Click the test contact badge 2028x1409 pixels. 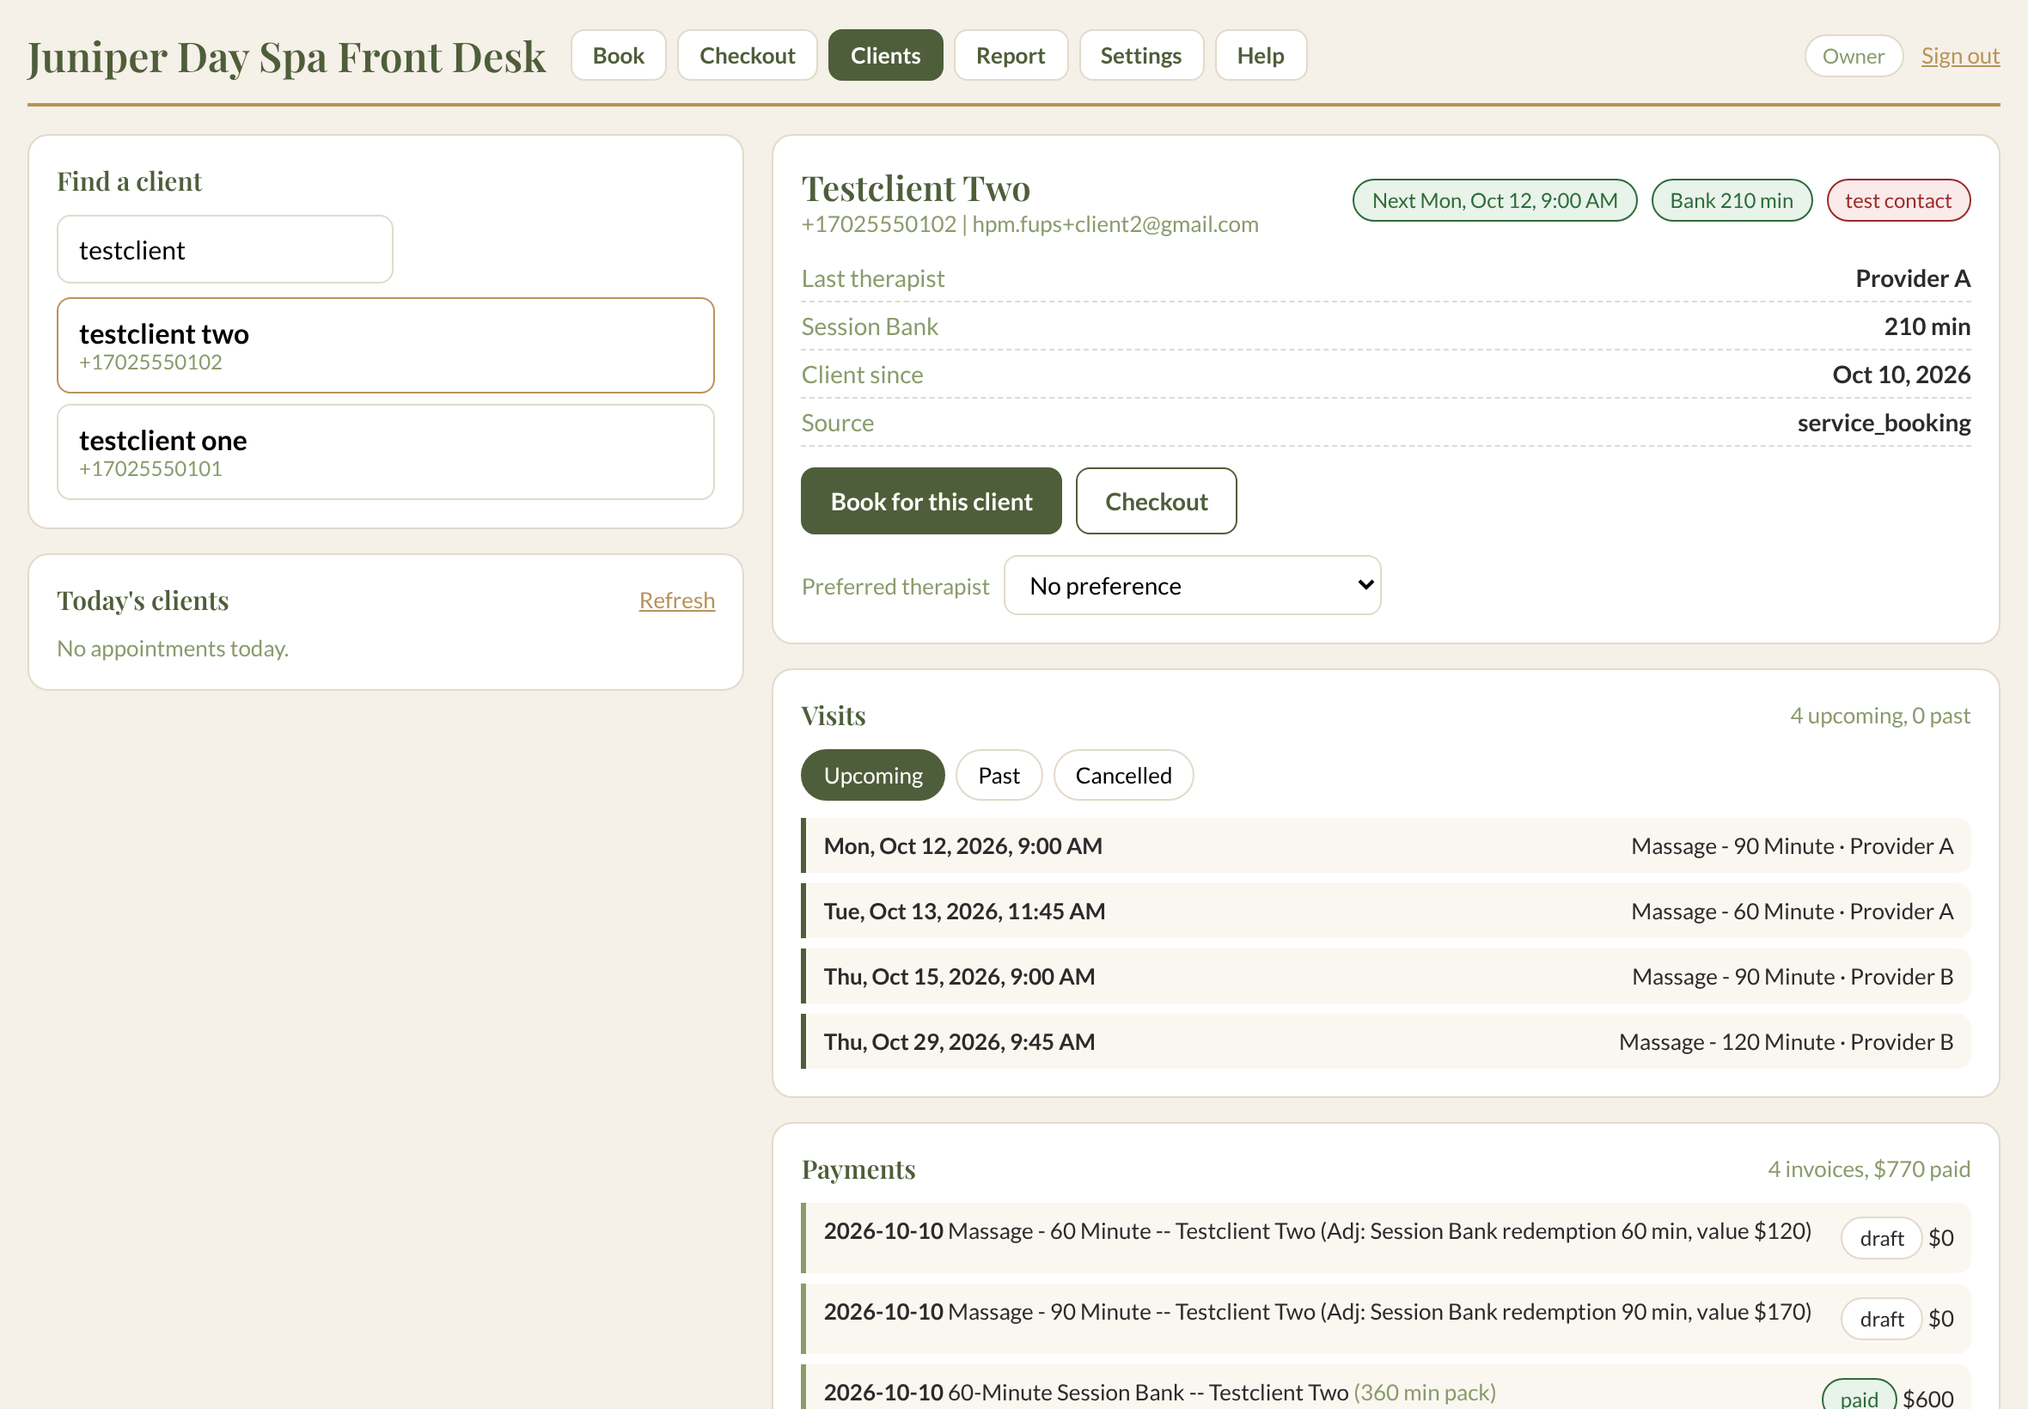click(x=1897, y=200)
